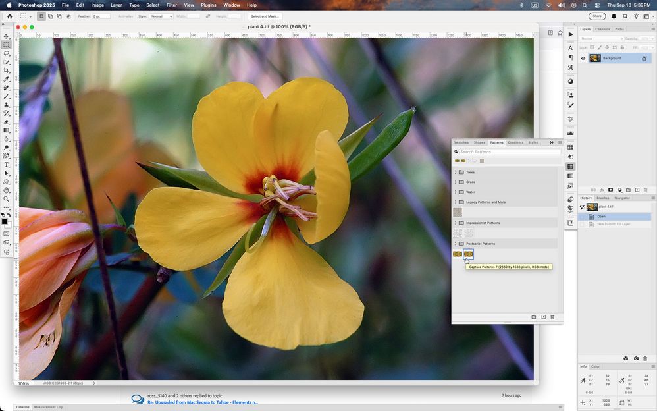Open the Style dropdown set to Normal
657x411 pixels.
click(x=161, y=16)
